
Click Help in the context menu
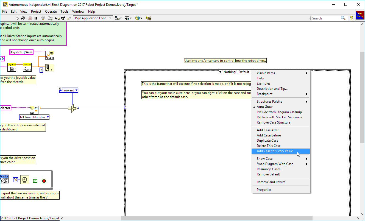[x=281, y=78]
